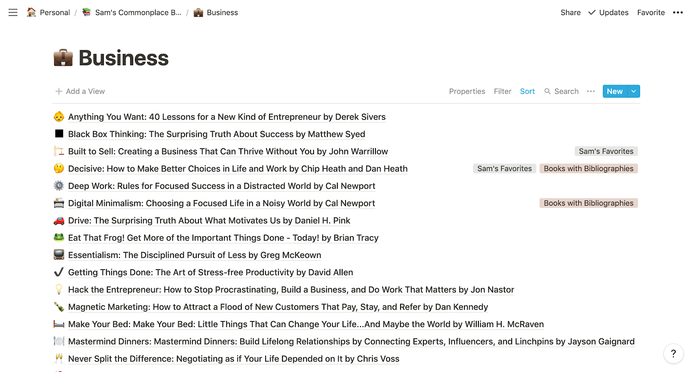Click the checkmark icon beside Getting Things Done

pos(59,272)
